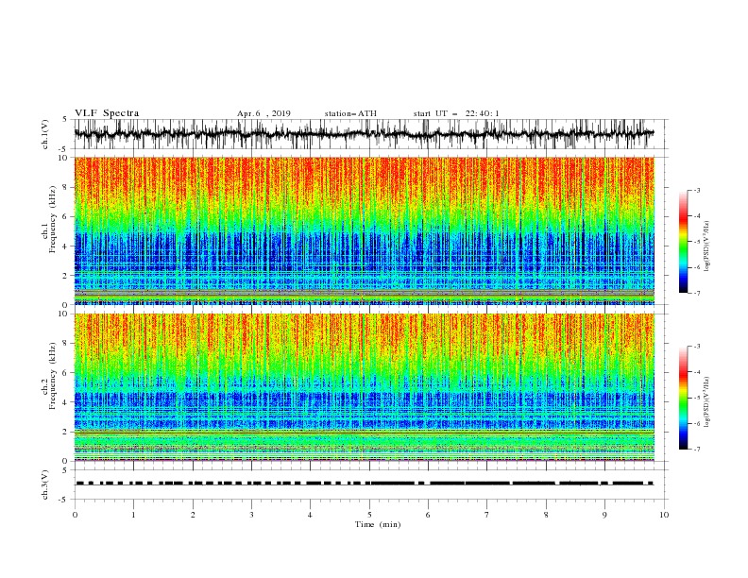
Task: Click the ch.1 spectrogram PSD color bar
Action: click(x=684, y=242)
